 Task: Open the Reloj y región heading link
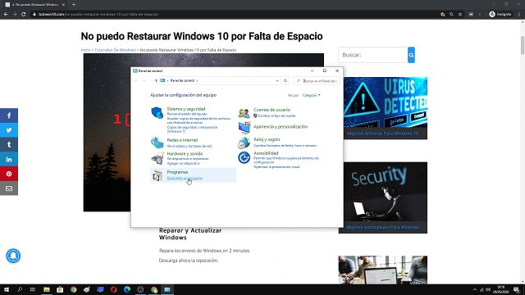(267, 139)
